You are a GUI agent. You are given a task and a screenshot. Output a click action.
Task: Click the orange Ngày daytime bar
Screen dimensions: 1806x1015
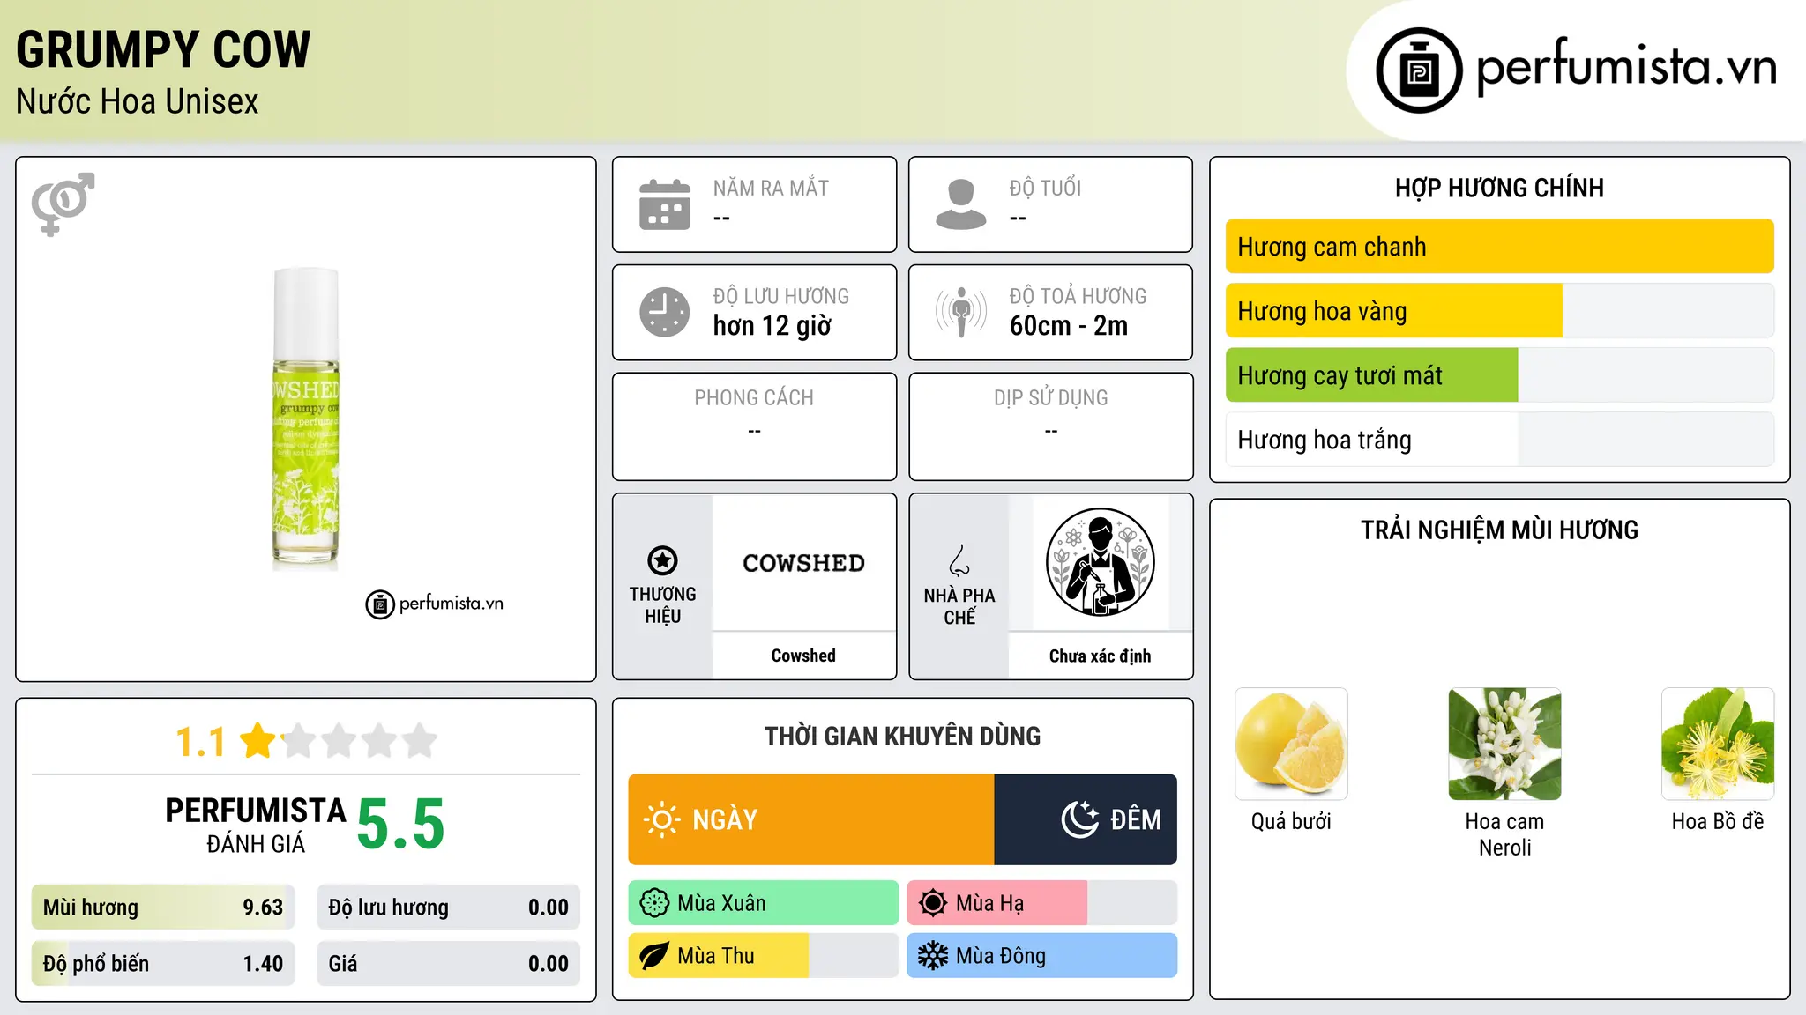pos(811,819)
